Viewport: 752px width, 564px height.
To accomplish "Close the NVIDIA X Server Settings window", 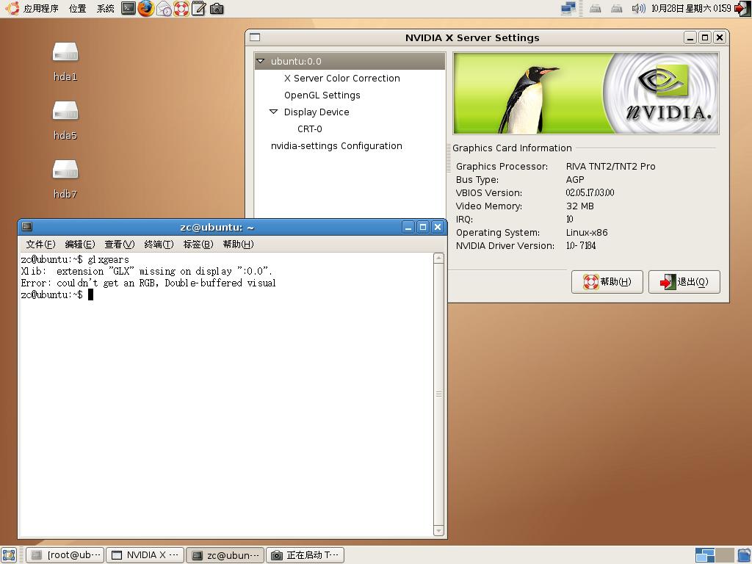I will [720, 37].
